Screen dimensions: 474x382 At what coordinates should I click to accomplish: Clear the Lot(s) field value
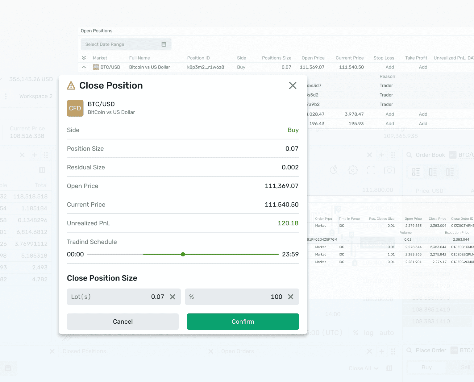pyautogui.click(x=173, y=297)
